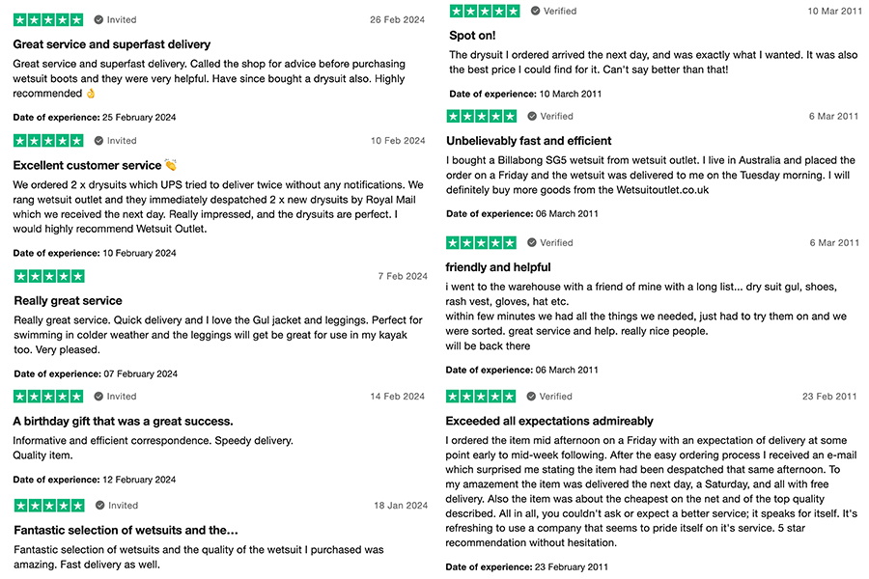This screenshot has height=579, width=869.
Task: Click '18 Jan 2024' review date
Action: [401, 506]
